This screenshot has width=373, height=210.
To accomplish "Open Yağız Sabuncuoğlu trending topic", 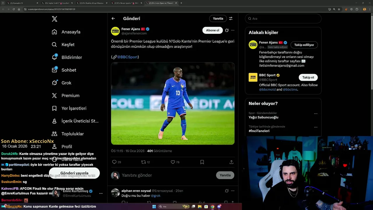I will 263,117.
